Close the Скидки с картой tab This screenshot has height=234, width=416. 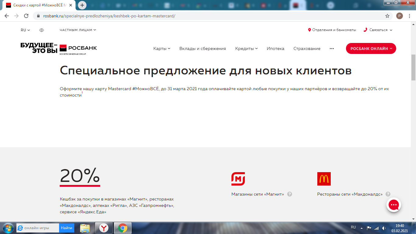71,5
